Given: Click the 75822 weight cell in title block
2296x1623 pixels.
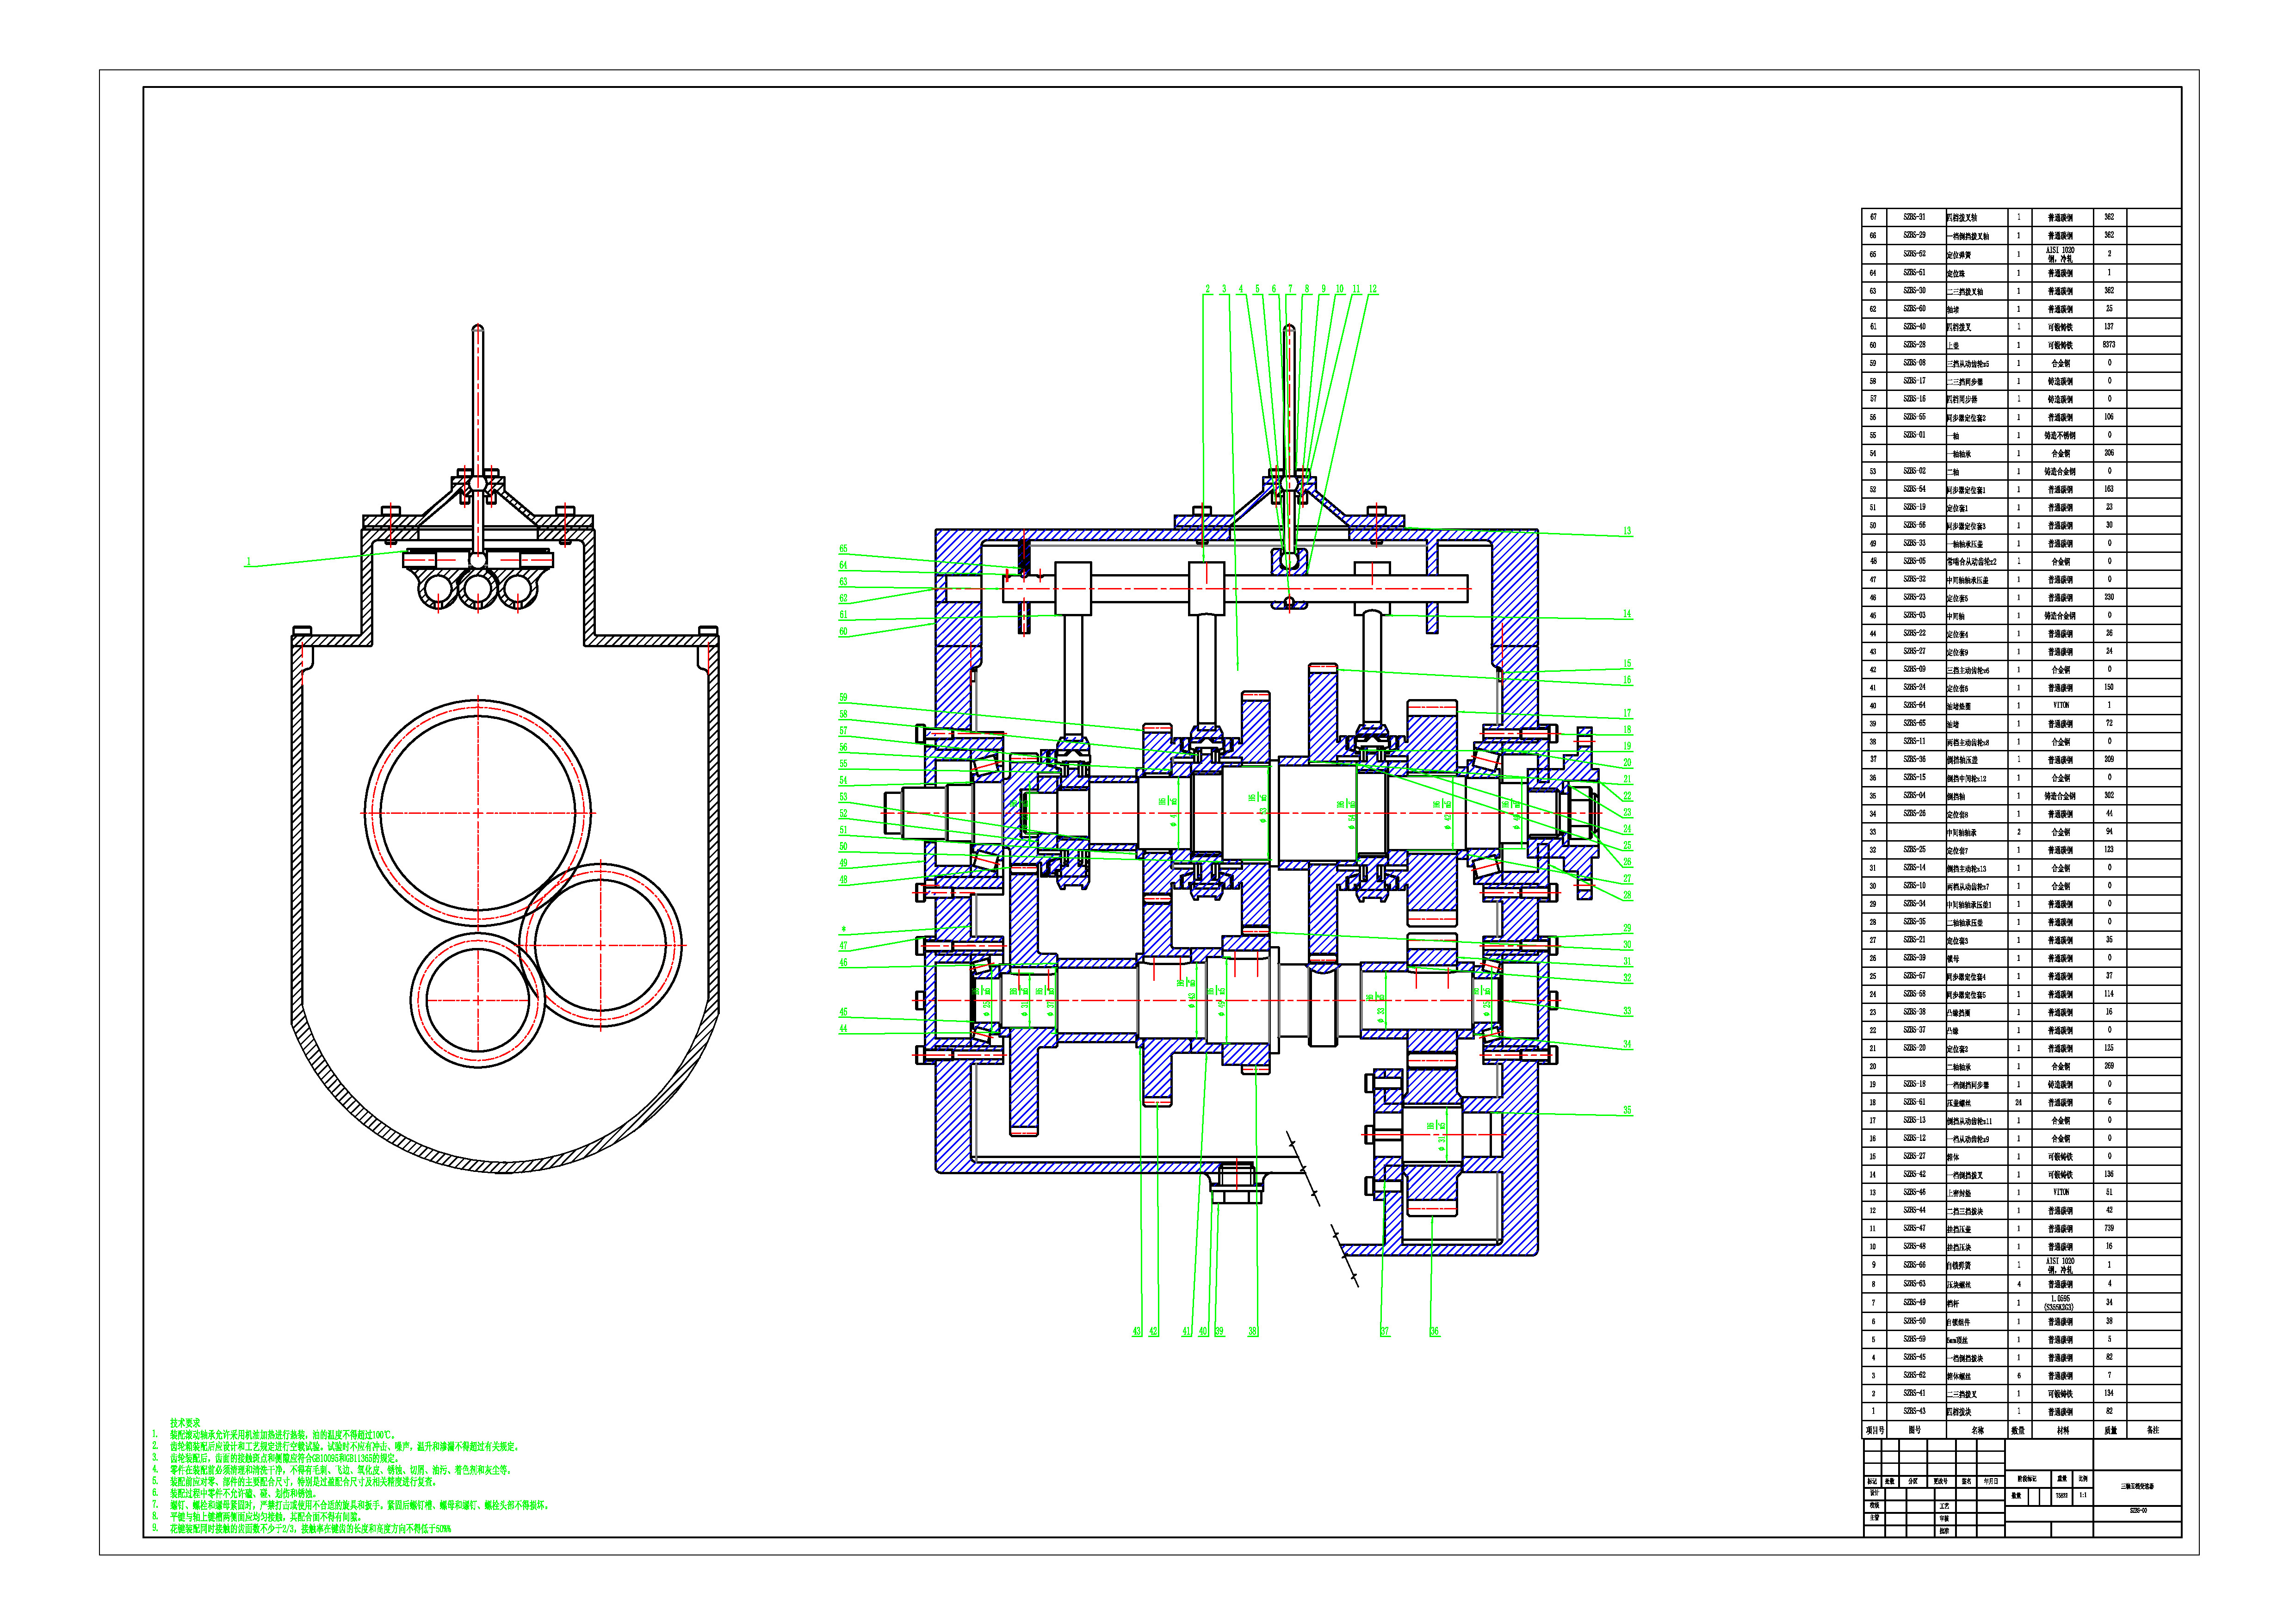Looking at the screenshot, I should coord(2061,1496).
